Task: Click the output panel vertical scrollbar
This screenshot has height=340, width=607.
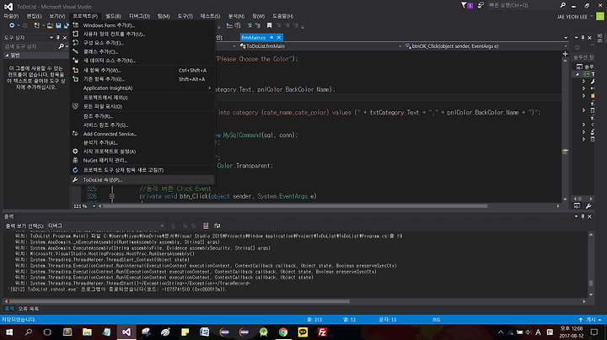Action: coord(591,284)
